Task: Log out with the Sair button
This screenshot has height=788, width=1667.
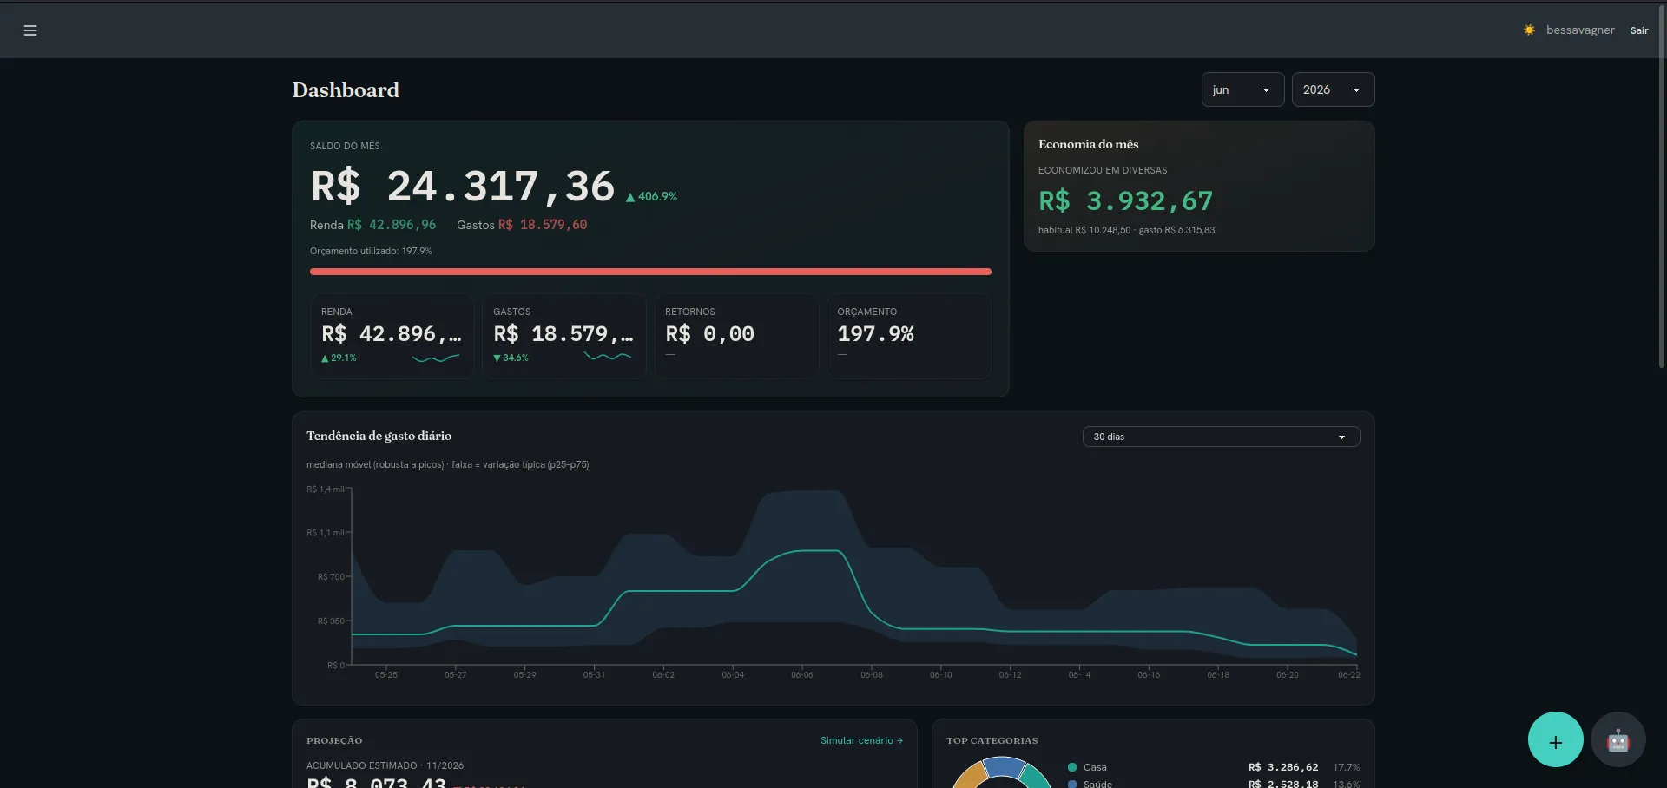Action: point(1639,30)
